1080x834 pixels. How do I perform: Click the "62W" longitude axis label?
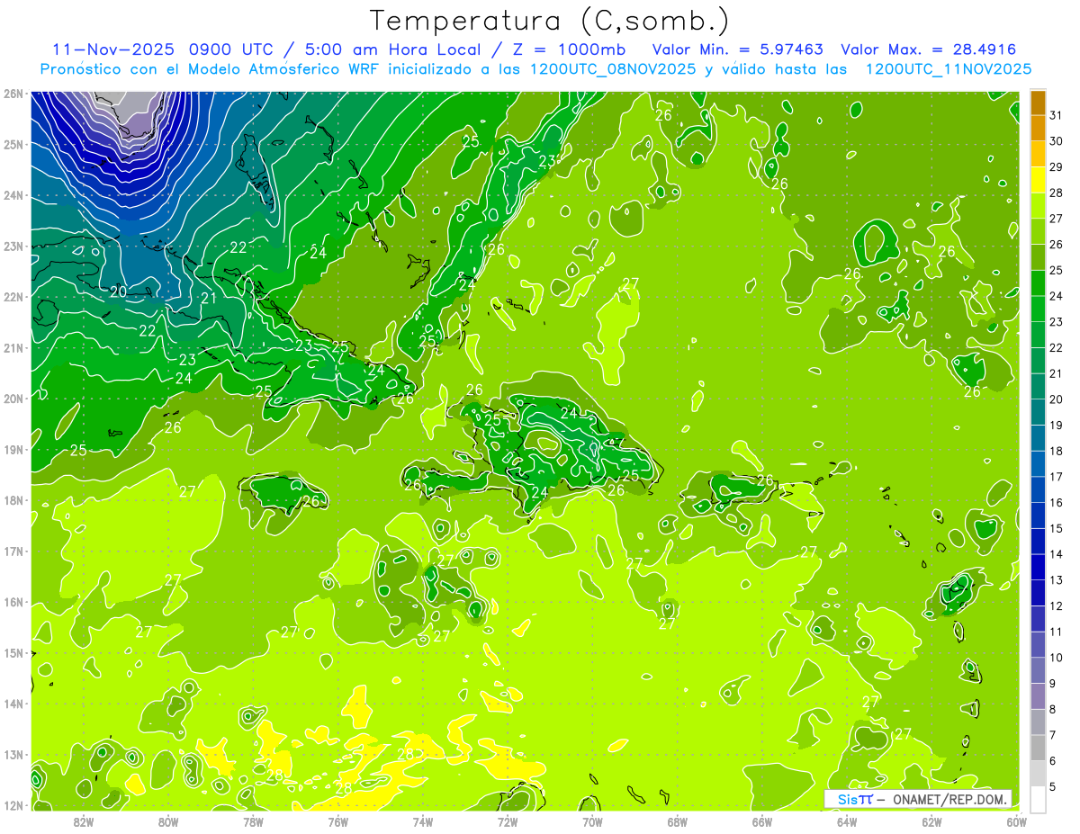point(931,821)
